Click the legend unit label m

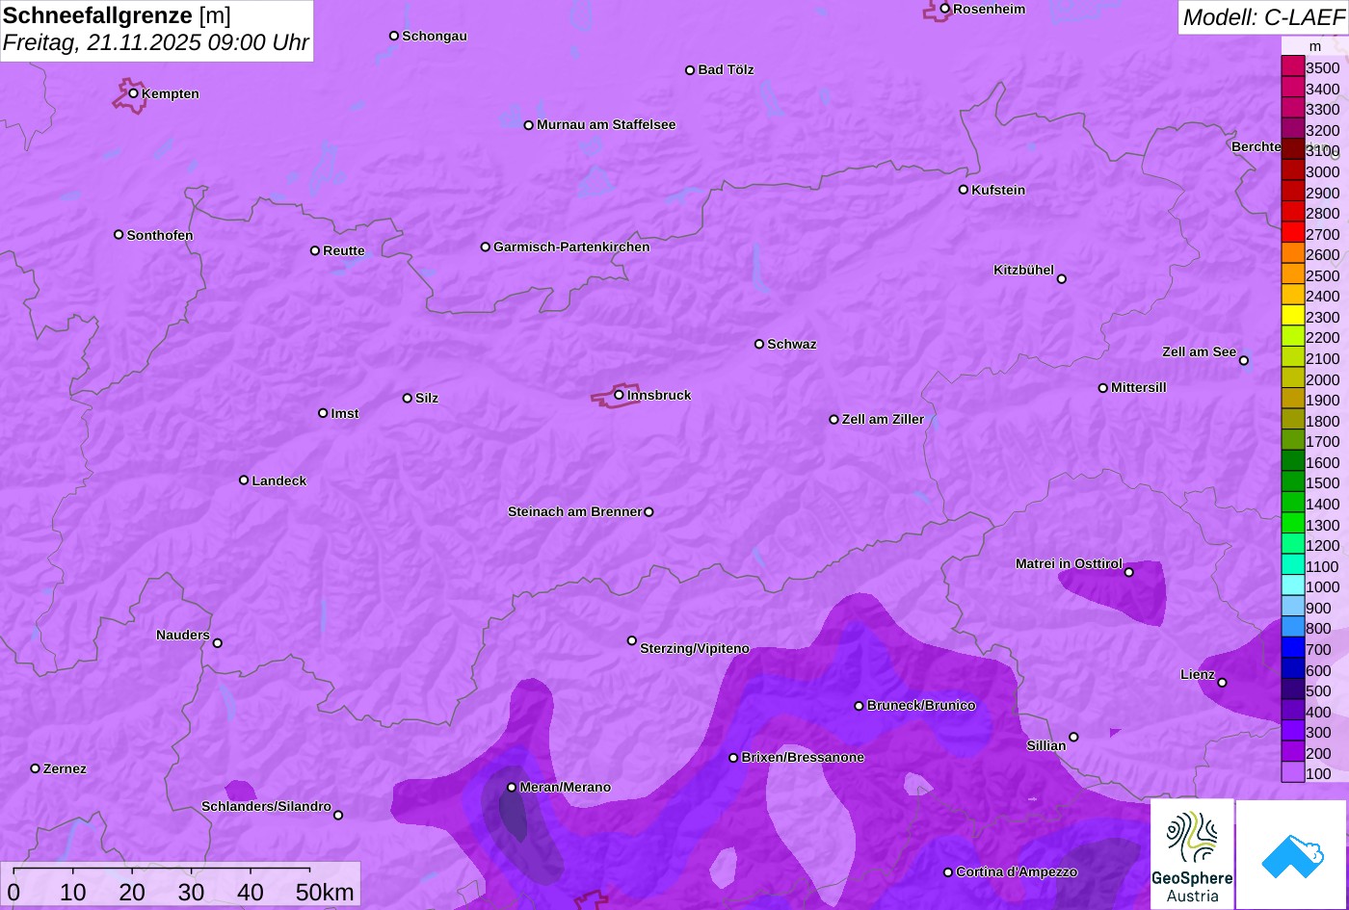(x=1315, y=45)
